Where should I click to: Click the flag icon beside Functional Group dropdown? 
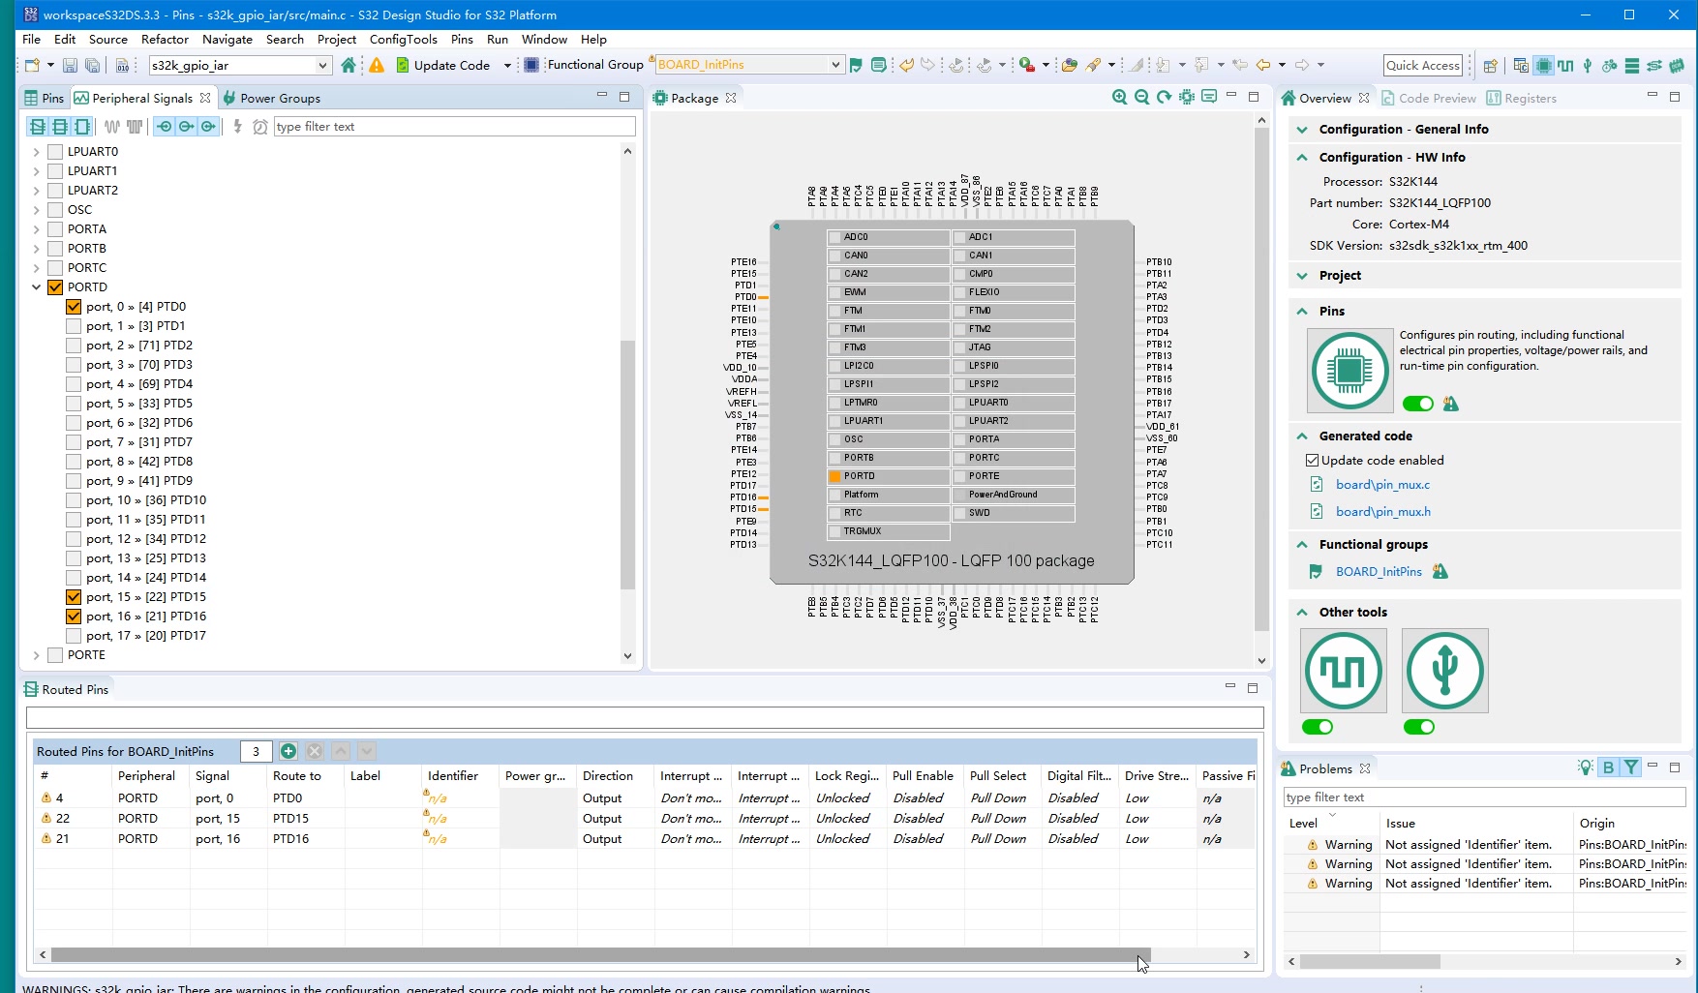click(856, 65)
